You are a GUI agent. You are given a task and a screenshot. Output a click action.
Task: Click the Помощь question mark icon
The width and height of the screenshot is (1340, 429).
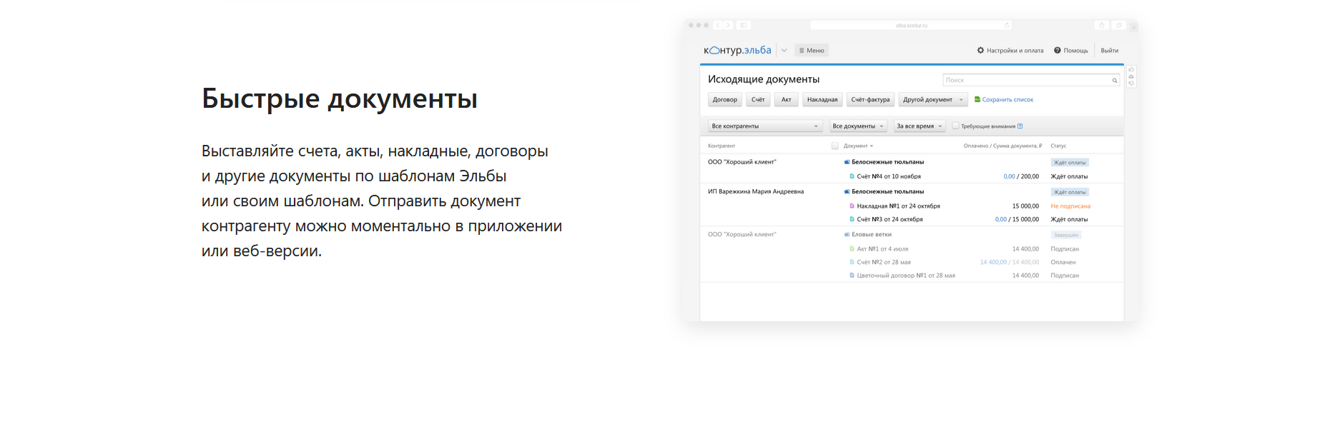click(1058, 51)
